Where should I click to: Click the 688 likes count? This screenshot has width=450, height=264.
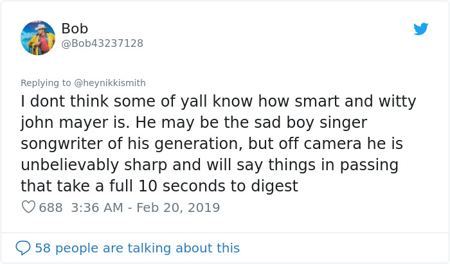tap(51, 208)
